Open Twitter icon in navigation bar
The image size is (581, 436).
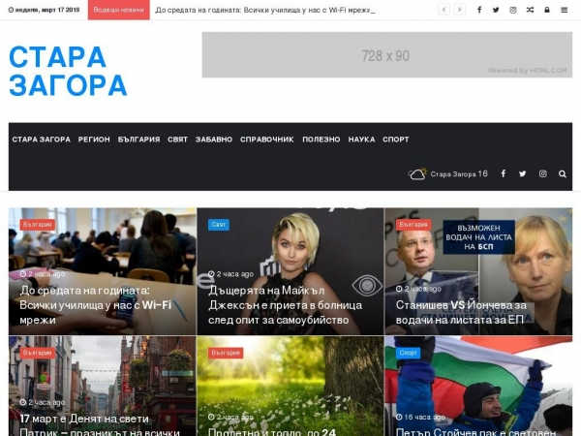[x=523, y=173]
